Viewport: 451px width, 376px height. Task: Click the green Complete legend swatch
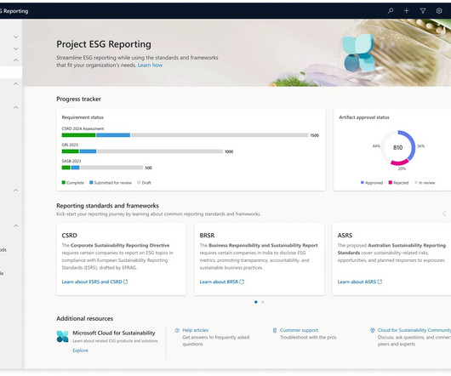coord(64,183)
